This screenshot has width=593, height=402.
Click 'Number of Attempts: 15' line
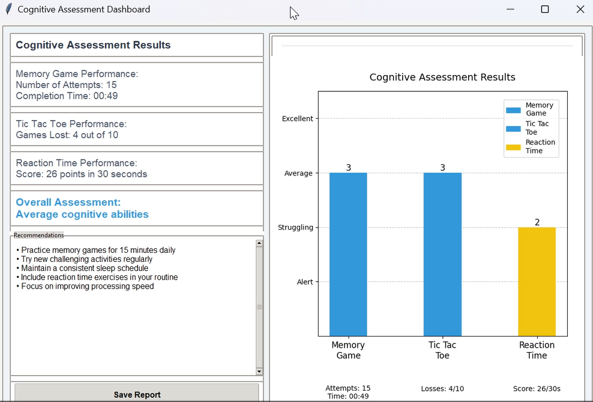click(x=66, y=85)
